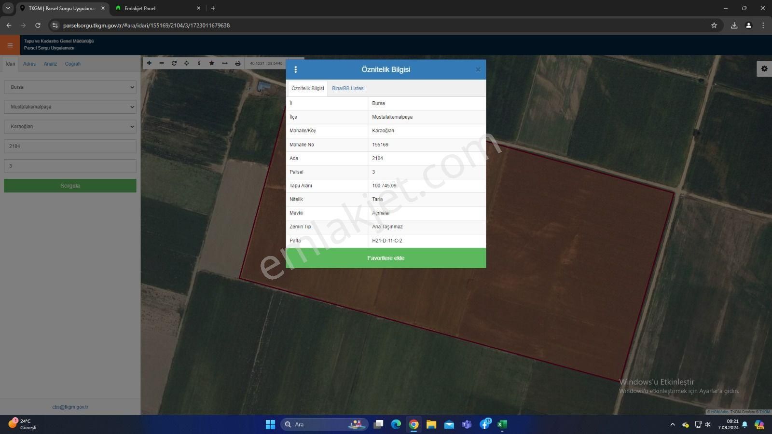Open the Bina/BB Listesi tab

point(348,88)
